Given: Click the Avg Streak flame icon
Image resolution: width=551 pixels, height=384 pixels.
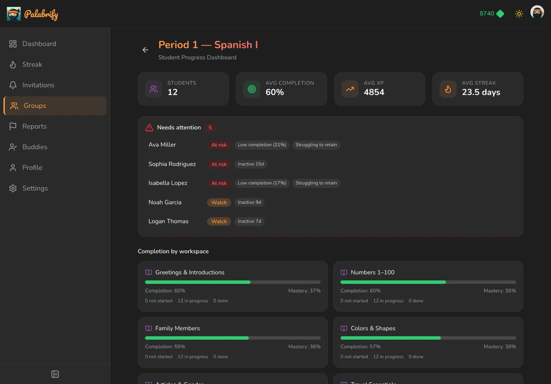Looking at the screenshot, I should (448, 89).
